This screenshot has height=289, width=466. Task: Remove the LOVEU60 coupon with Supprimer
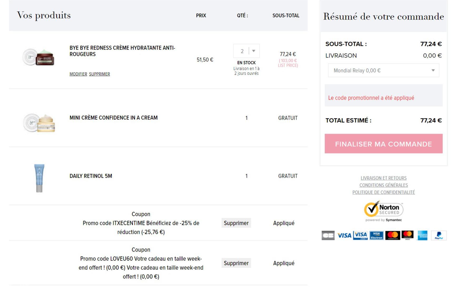tap(236, 263)
